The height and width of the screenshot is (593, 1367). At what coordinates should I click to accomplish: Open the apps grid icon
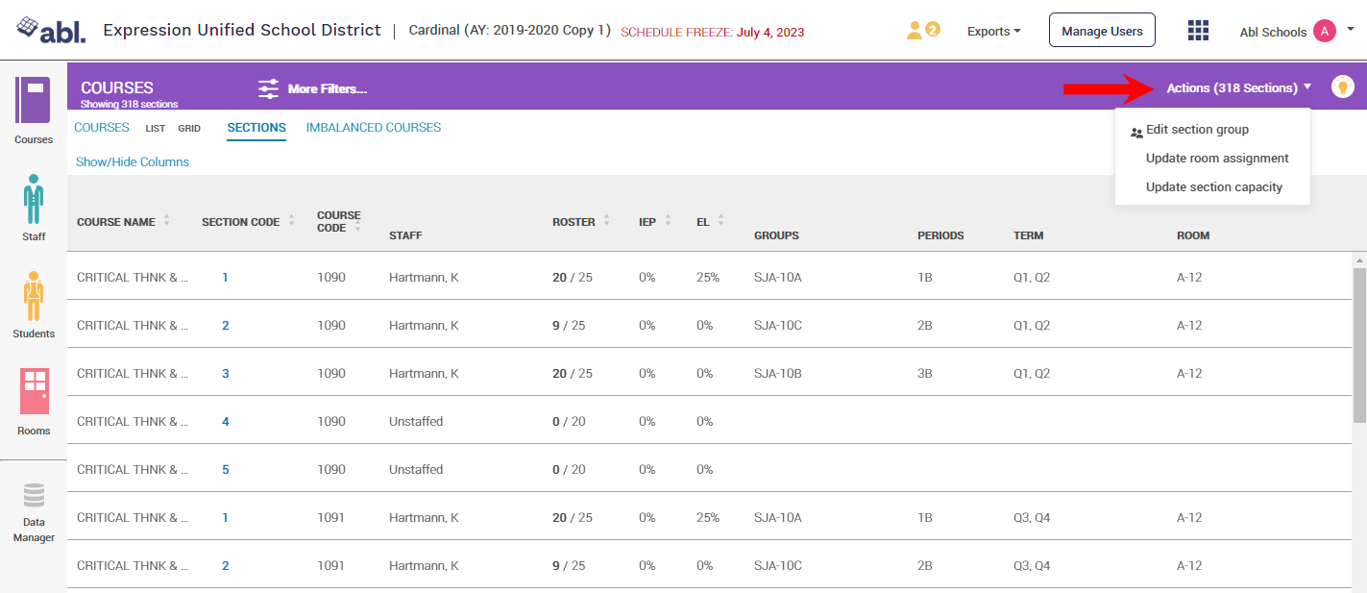point(1198,31)
